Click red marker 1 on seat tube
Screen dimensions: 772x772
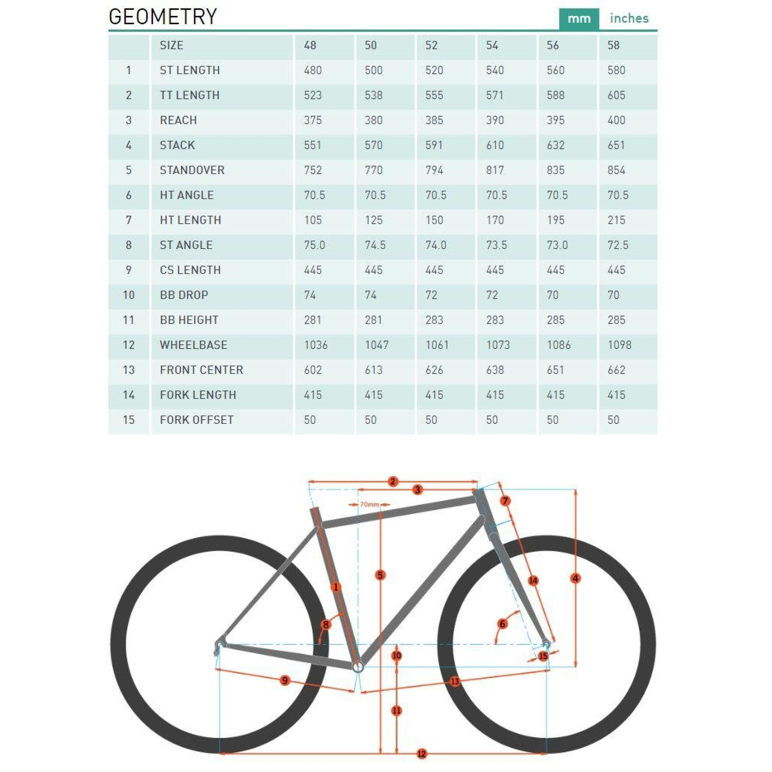click(x=336, y=587)
